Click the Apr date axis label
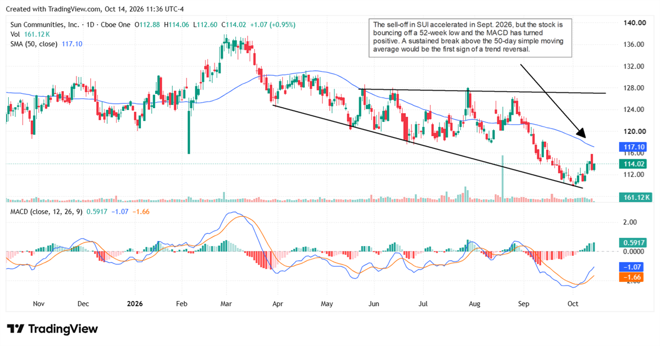The height and width of the screenshot is (346, 660). pyautogui.click(x=278, y=303)
